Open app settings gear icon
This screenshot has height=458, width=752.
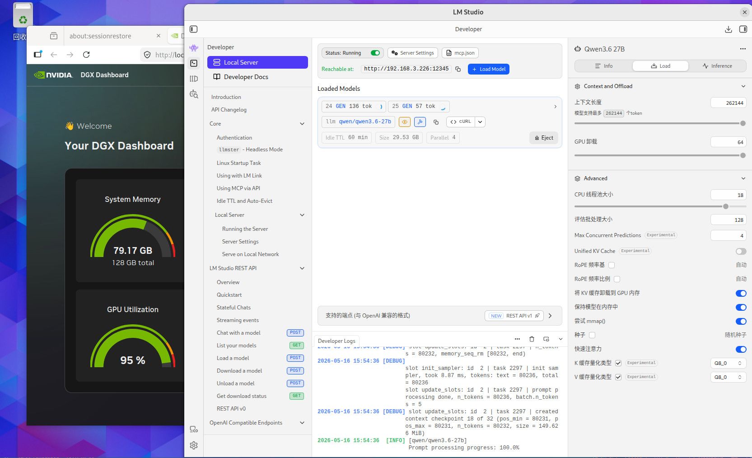[194, 445]
